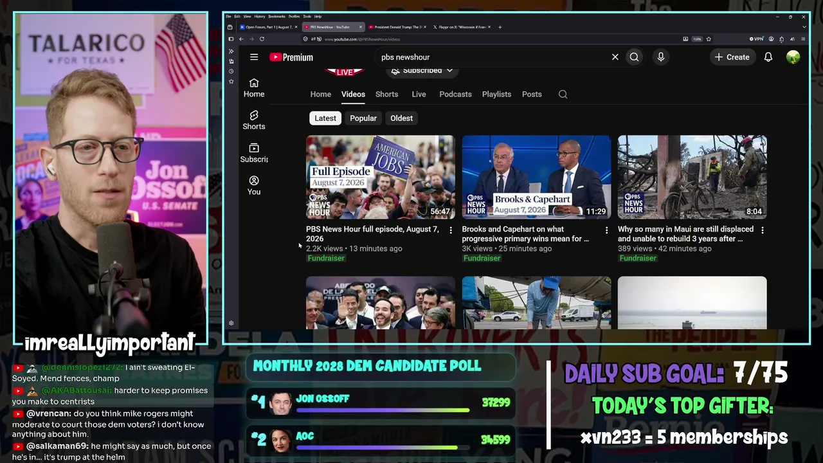Switch to 'President Donald Trump' browser tab
Viewport: 823px width, 463px height.
(x=396, y=27)
